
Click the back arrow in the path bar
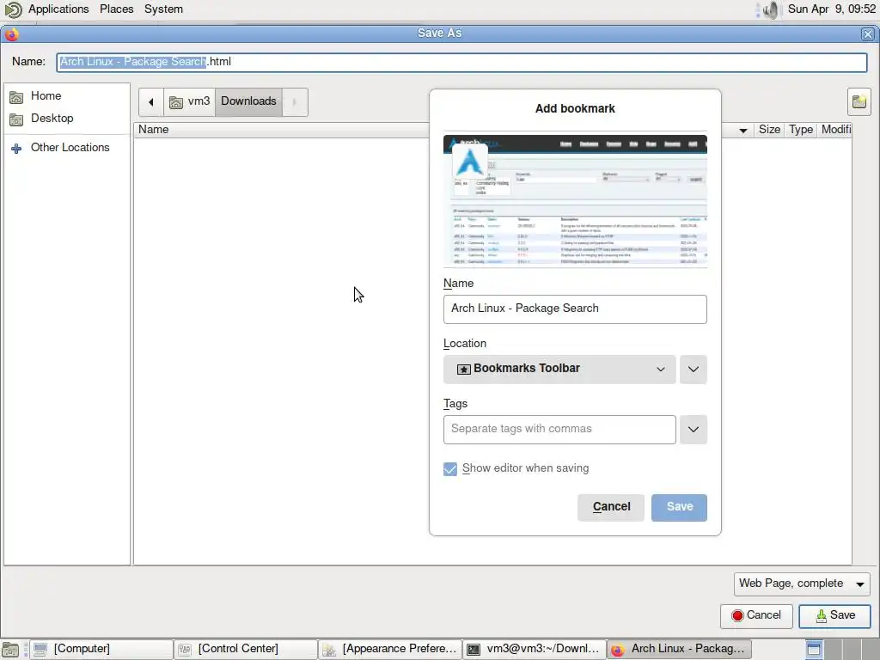click(x=151, y=102)
